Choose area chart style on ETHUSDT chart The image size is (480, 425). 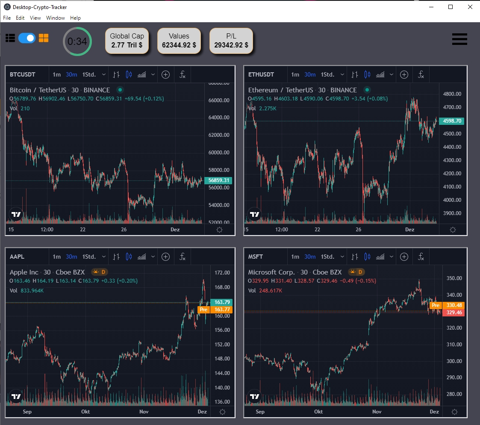pyautogui.click(x=380, y=74)
